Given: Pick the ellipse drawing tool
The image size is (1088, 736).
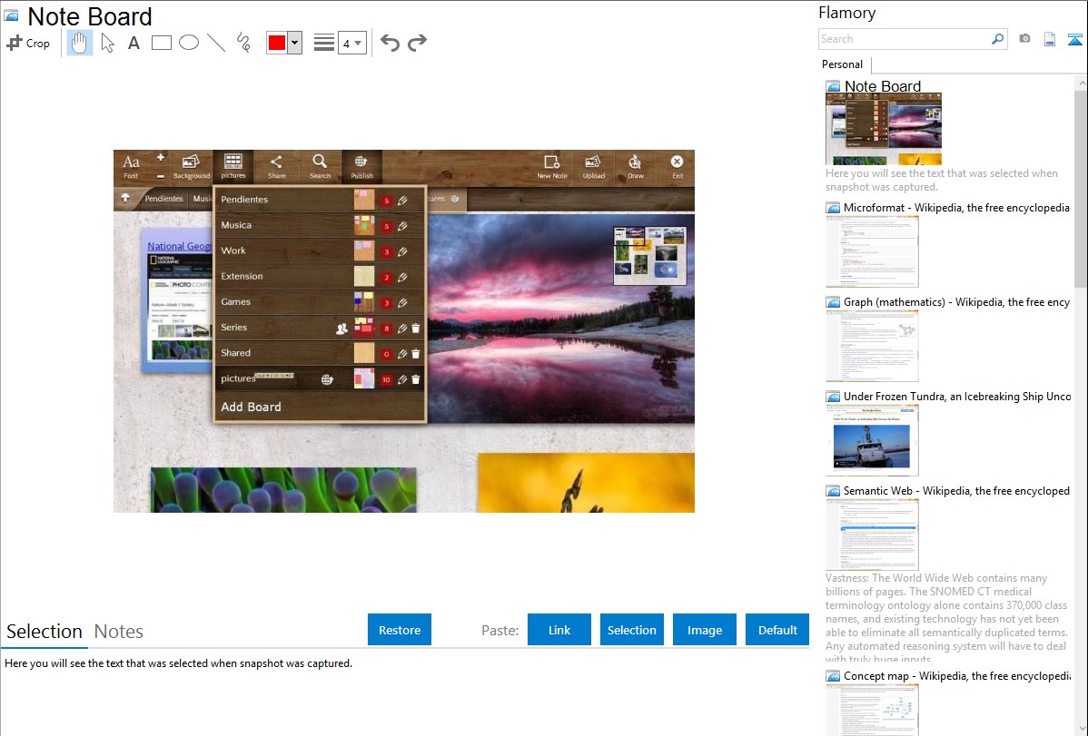Looking at the screenshot, I should (189, 43).
